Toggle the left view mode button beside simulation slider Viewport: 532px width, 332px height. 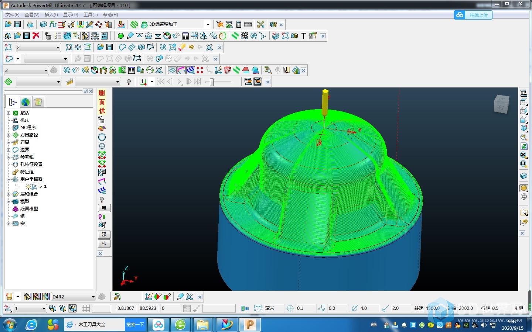click(248, 82)
